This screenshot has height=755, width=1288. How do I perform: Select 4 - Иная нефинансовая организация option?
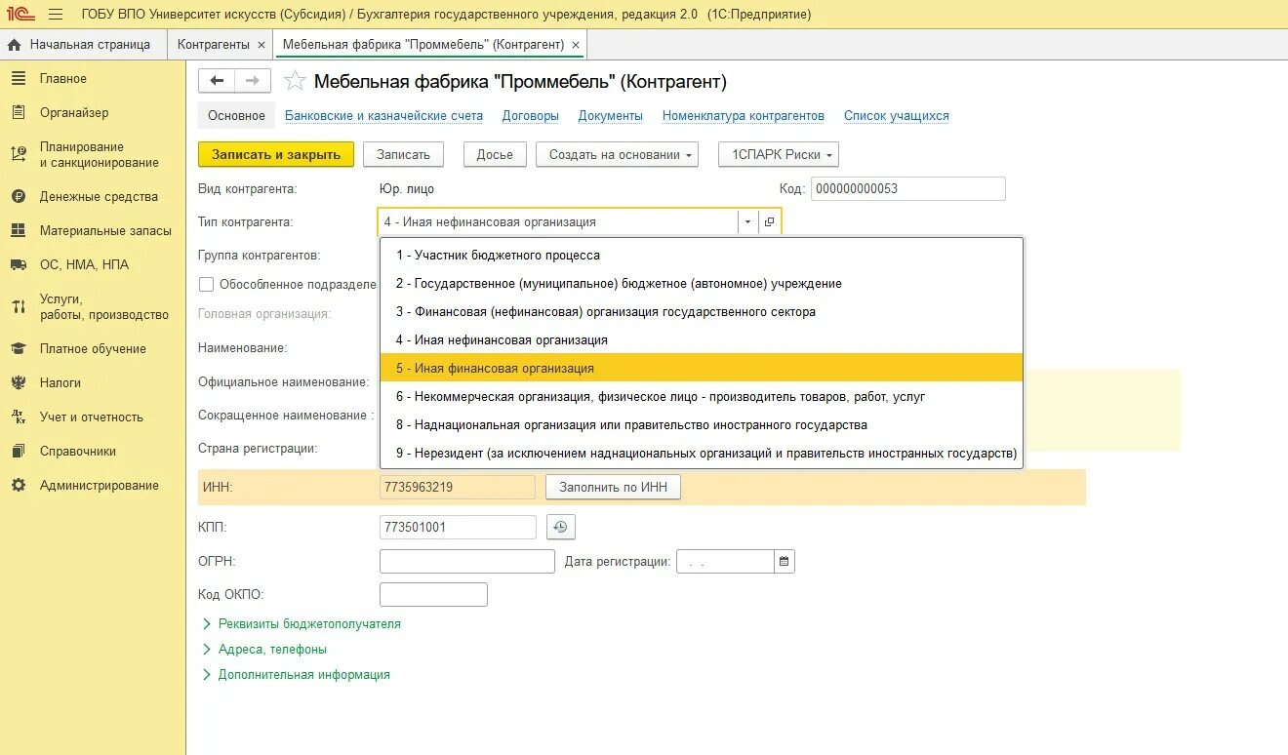coord(701,340)
